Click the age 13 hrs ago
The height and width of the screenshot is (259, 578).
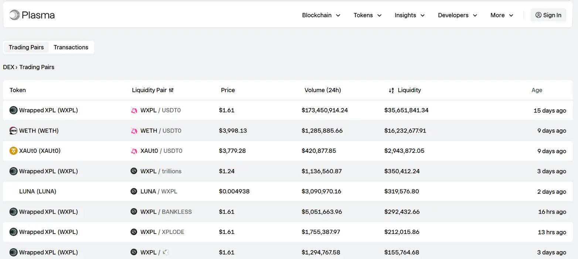[552, 232]
